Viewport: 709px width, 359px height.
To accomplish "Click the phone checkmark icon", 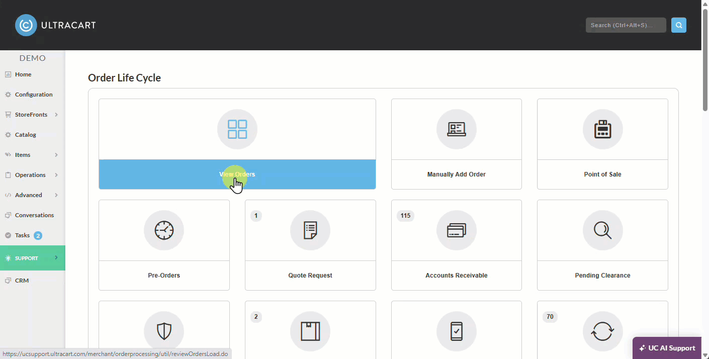I will (457, 331).
